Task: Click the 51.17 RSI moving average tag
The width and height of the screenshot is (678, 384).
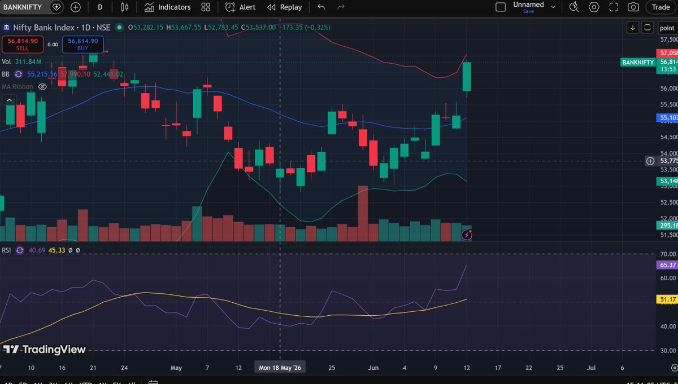Action: 668,299
